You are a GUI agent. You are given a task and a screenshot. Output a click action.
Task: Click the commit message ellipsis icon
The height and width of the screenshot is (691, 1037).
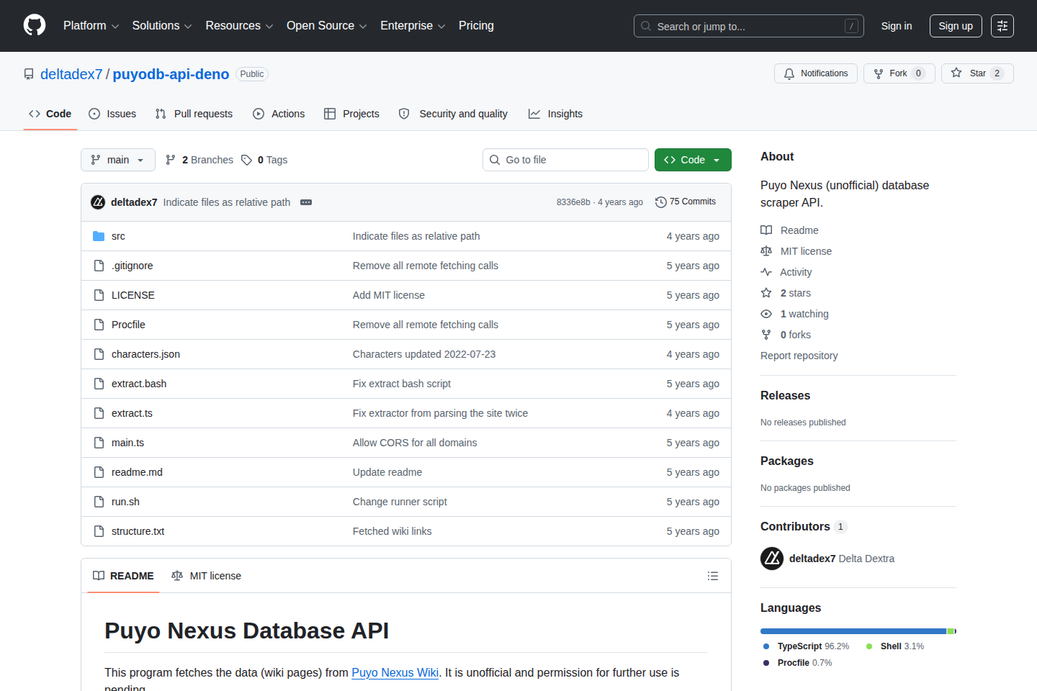[x=306, y=202]
